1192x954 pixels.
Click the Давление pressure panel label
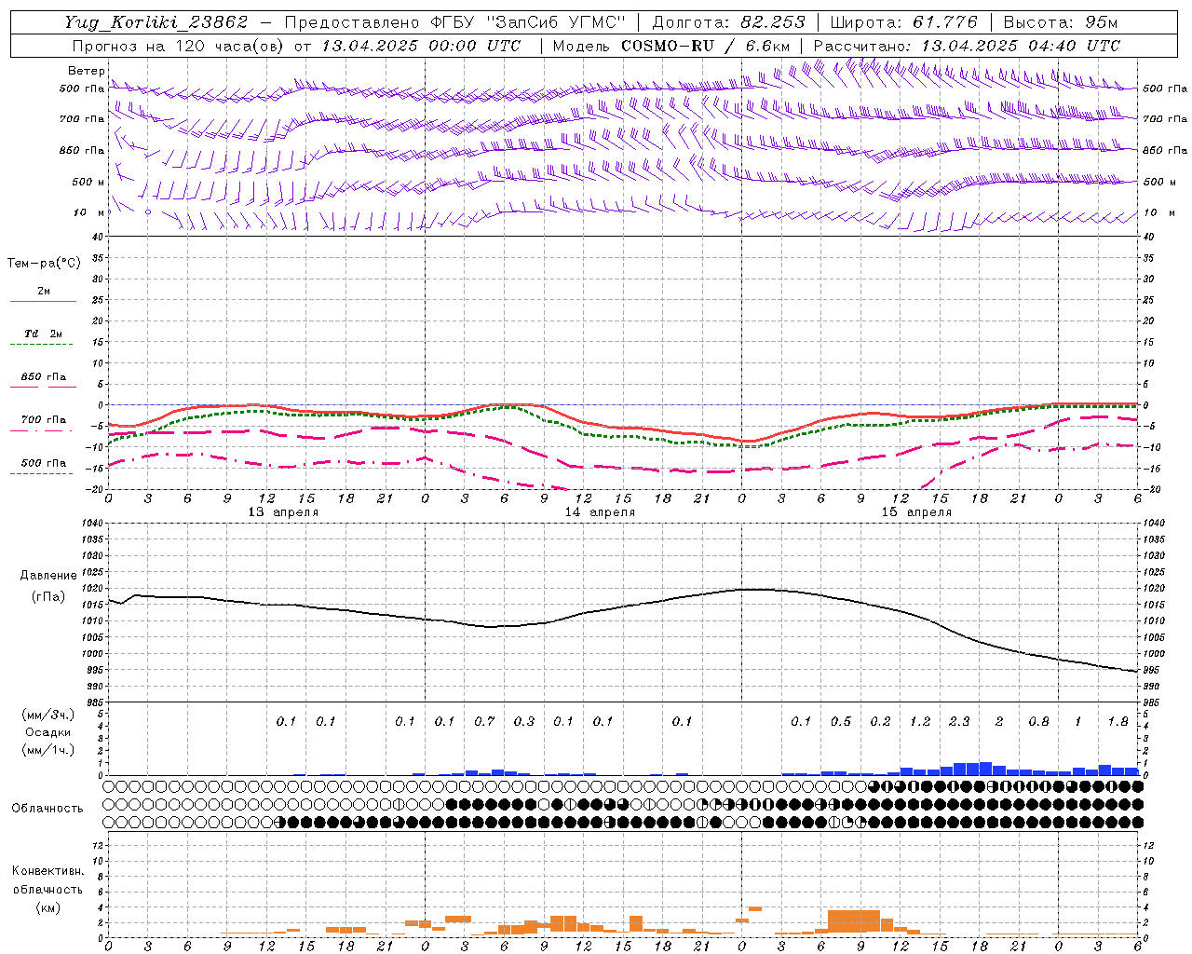tap(48, 576)
